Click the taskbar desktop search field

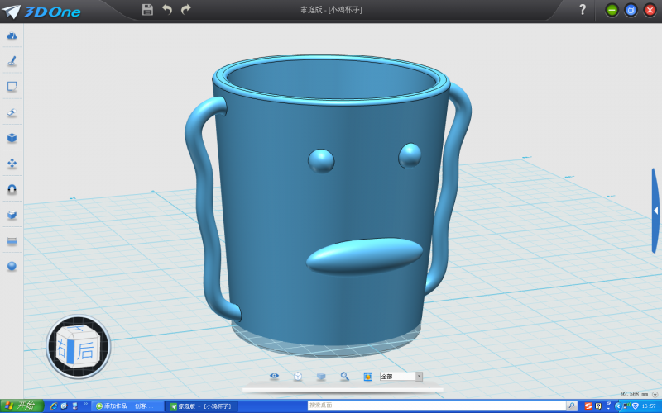click(437, 406)
